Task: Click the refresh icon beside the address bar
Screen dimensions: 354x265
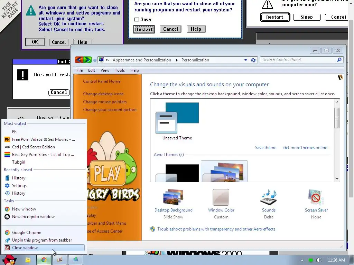Action: [x=253, y=60]
